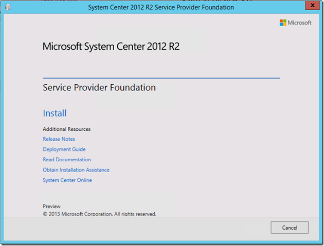The image size is (324, 246).
Task: Click the Preview text near the bottom
Action: point(51,206)
